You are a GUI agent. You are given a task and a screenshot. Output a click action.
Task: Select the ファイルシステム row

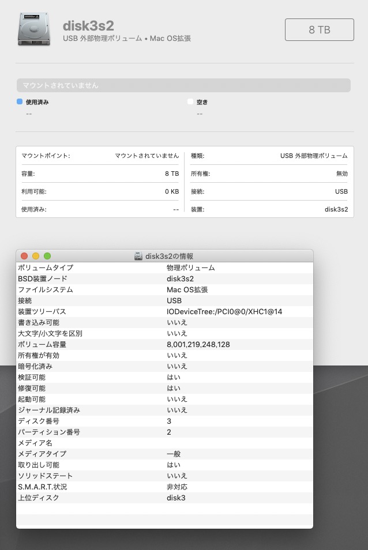pyautogui.click(x=164, y=290)
